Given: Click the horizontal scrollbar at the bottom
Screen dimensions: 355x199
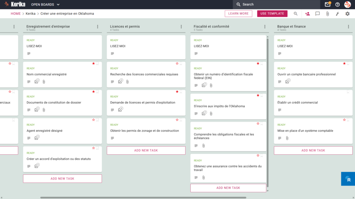Looking at the screenshot, I should pyautogui.click(x=143, y=198).
